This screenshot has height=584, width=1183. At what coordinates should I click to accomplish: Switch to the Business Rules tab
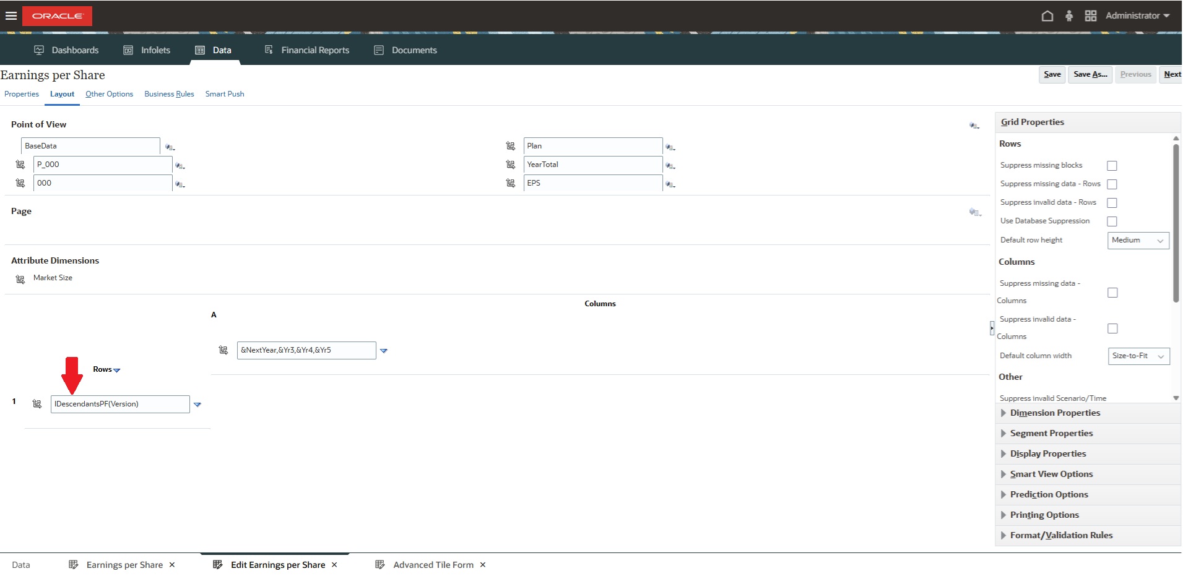(x=169, y=94)
